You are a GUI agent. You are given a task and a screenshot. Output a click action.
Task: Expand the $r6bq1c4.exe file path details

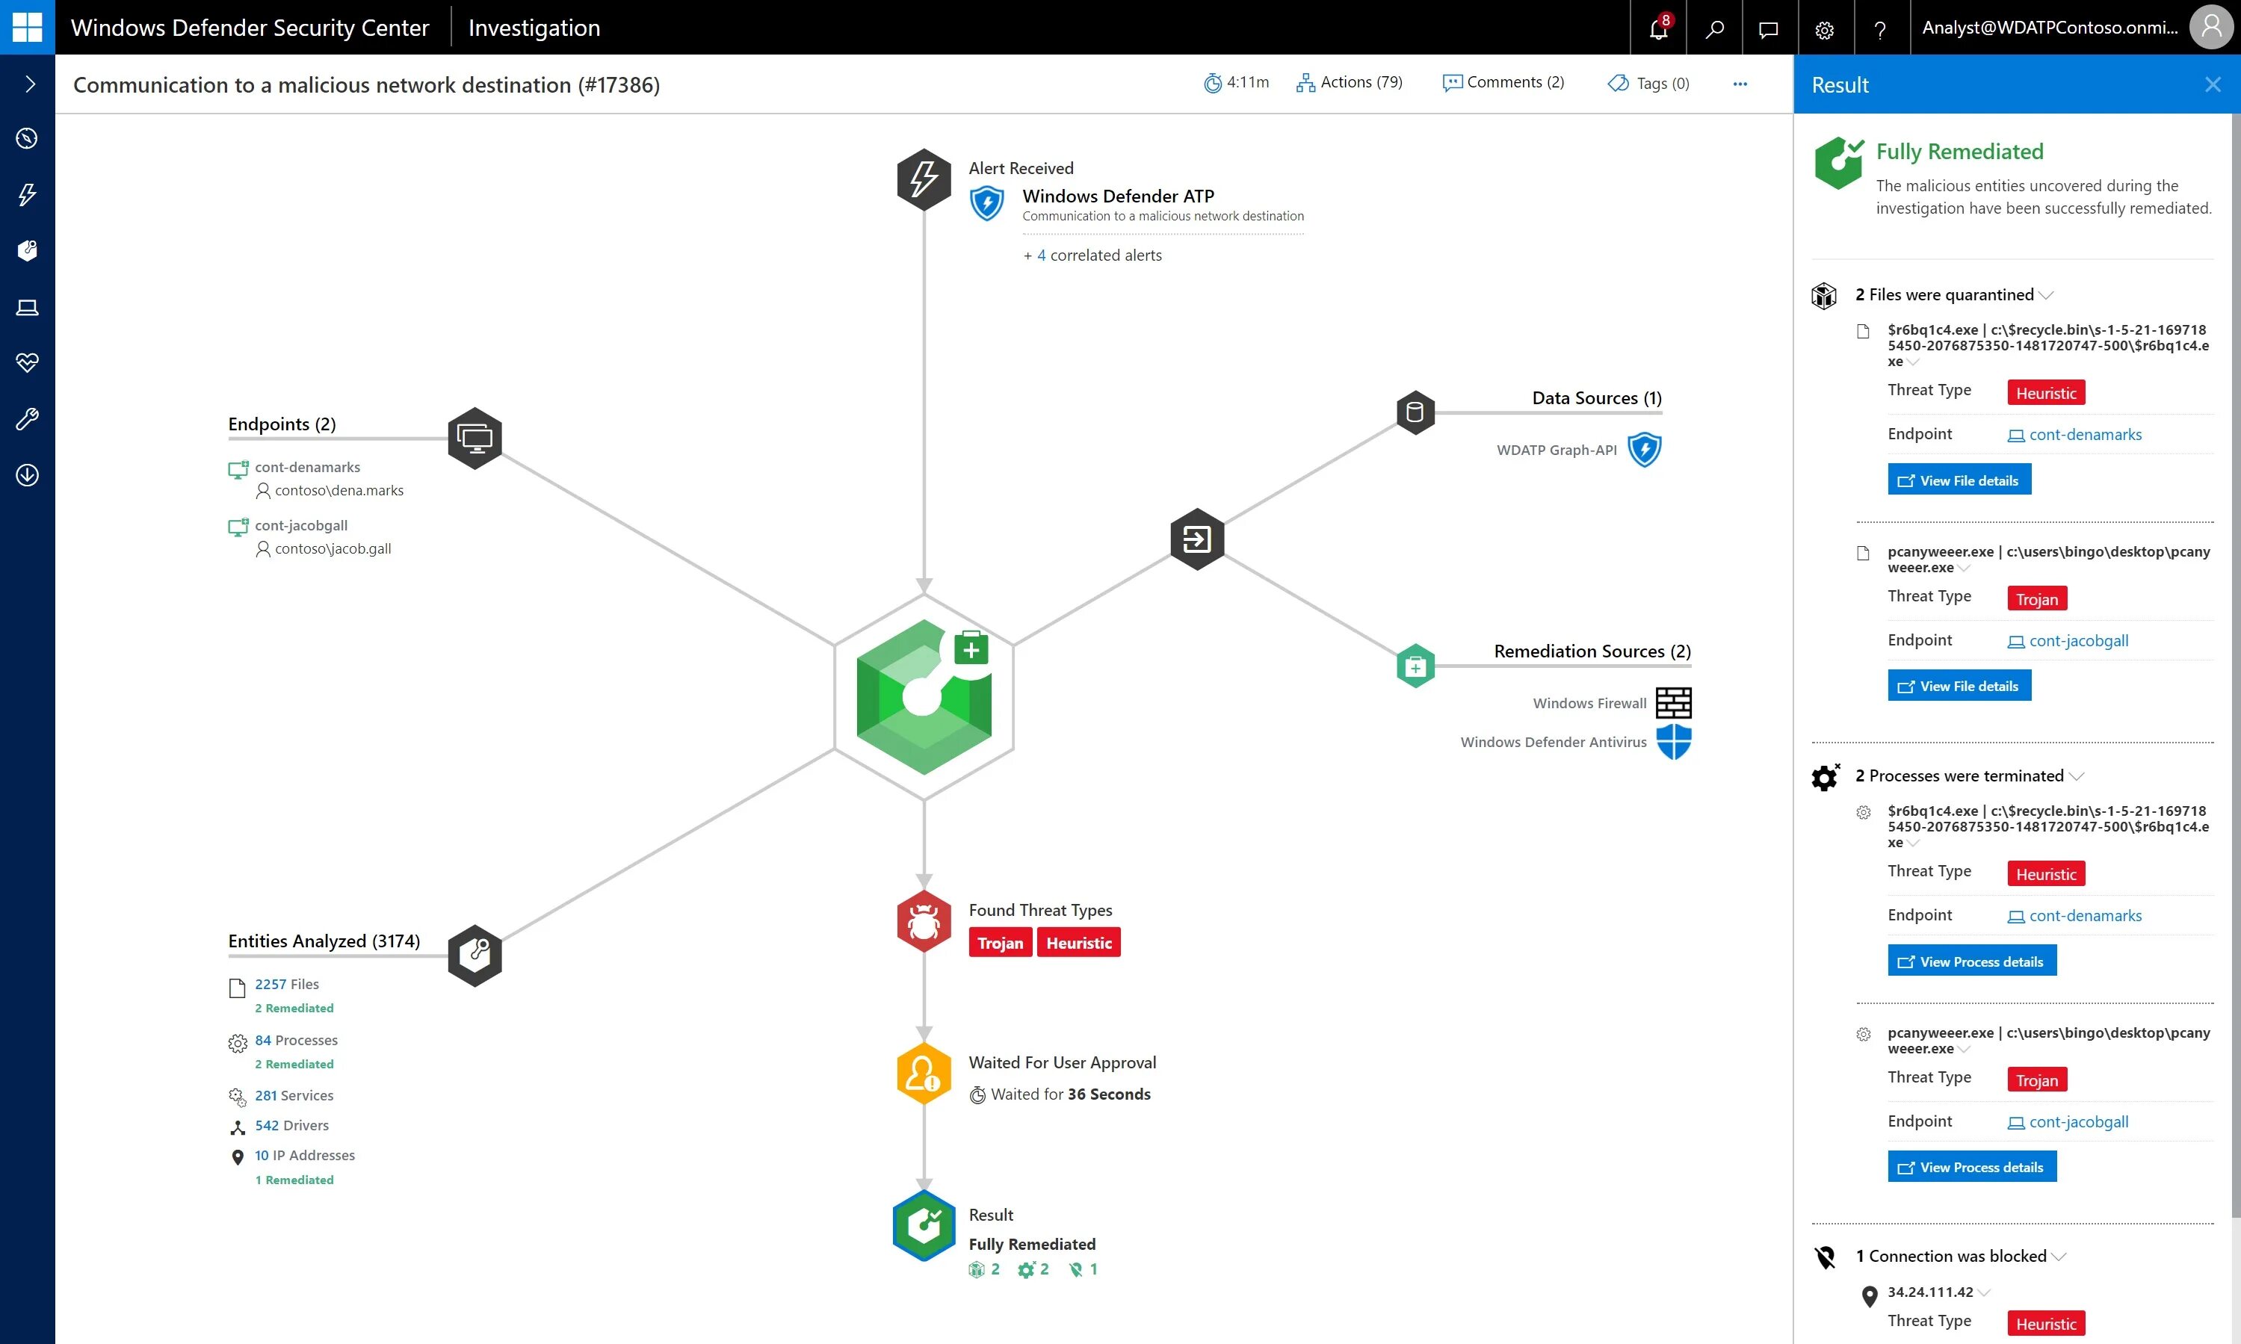[1911, 362]
